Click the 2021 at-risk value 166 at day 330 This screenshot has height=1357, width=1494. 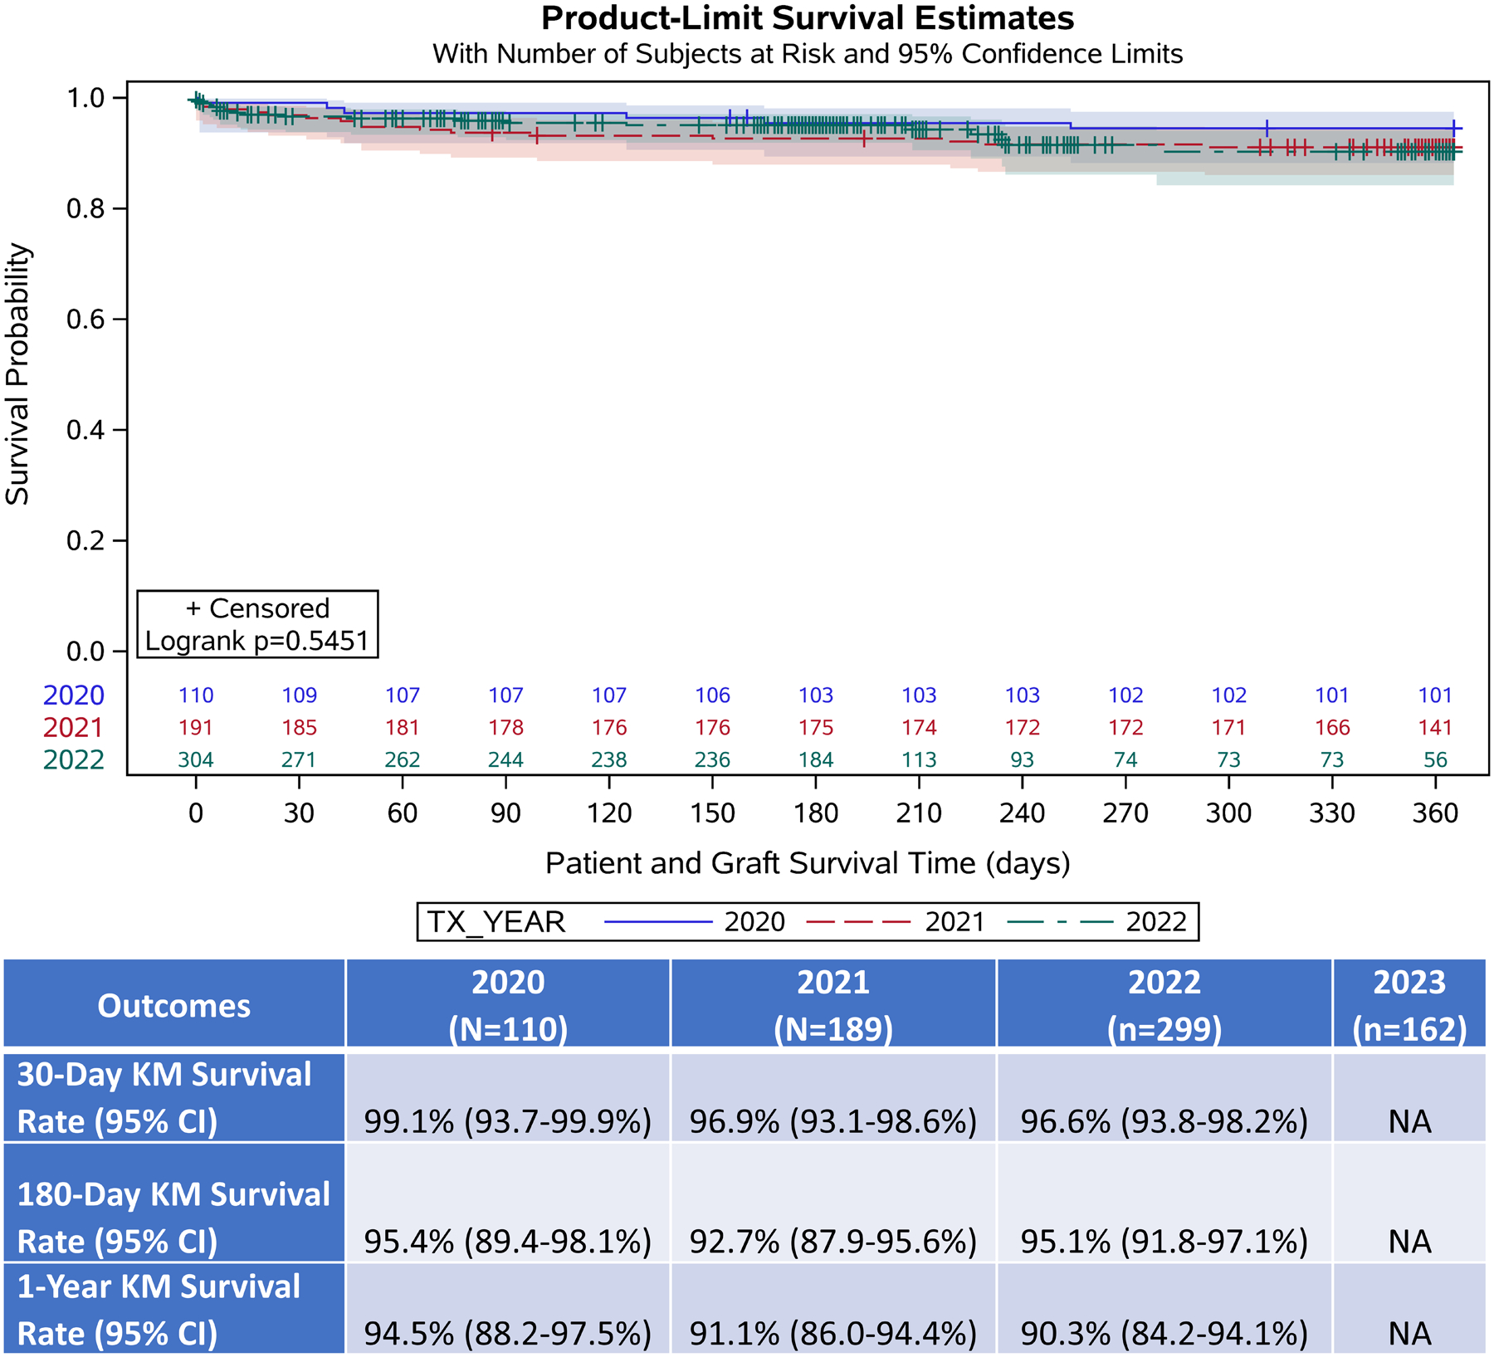click(1333, 728)
